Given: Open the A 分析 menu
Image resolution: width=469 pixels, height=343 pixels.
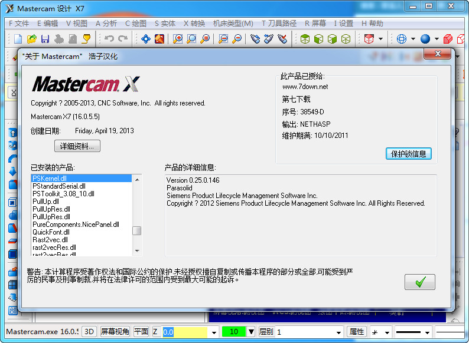Looking at the screenshot, I should coord(106,24).
